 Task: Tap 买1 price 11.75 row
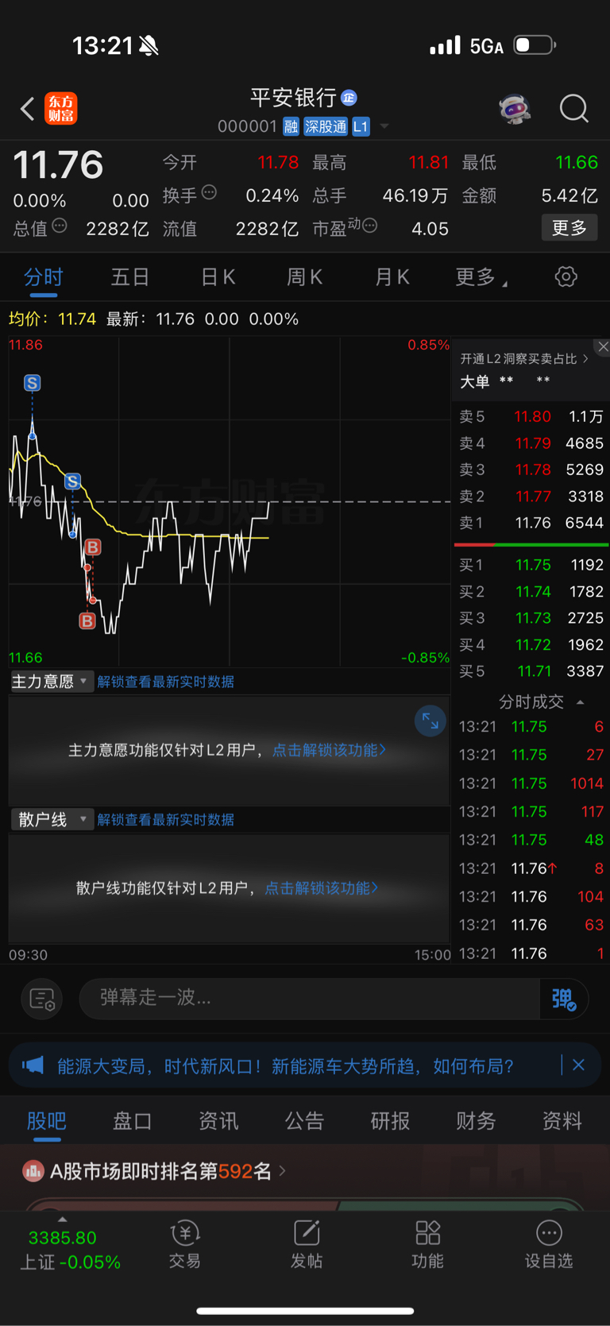click(531, 565)
